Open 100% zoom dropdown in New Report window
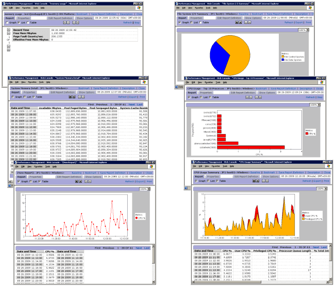The image size is (334, 286). click(145, 189)
